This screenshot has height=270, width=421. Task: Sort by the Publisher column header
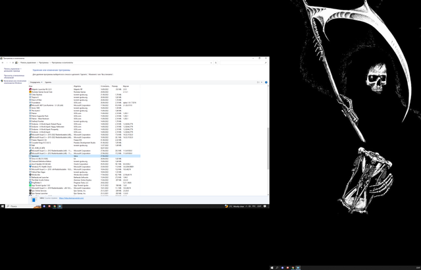pyautogui.click(x=86, y=86)
